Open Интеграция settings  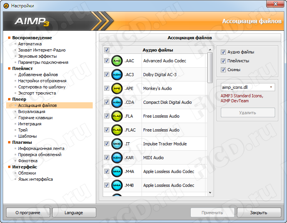pyautogui.click(x=30, y=124)
